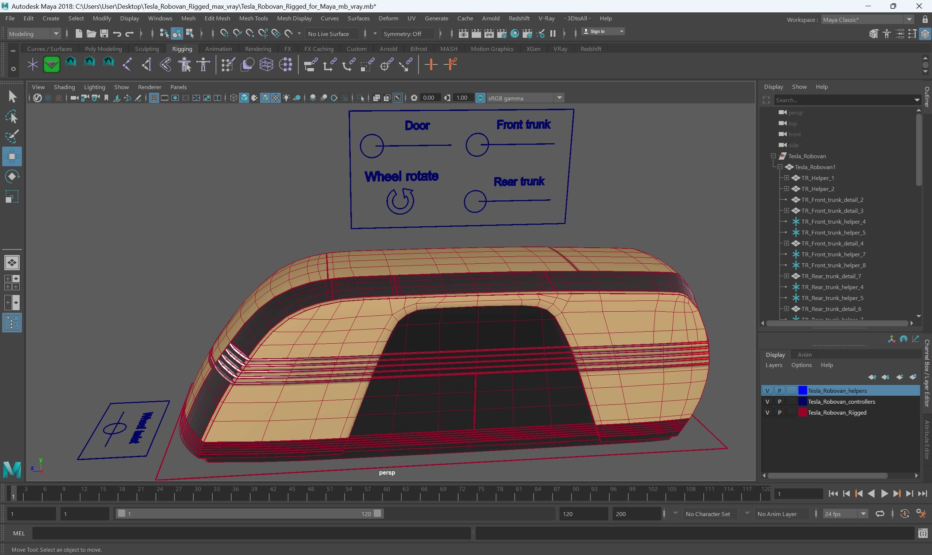Expand TR_Front_trunk_detail_3 in outliner
Image resolution: width=932 pixels, height=555 pixels.
[x=787, y=211]
